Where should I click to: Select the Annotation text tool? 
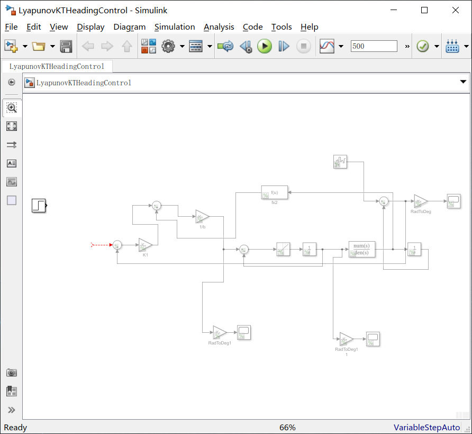(12, 163)
